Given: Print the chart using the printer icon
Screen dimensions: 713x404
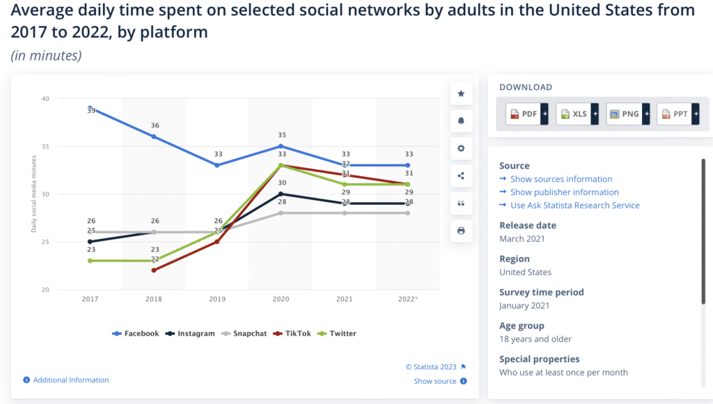Looking at the screenshot, I should pyautogui.click(x=460, y=231).
